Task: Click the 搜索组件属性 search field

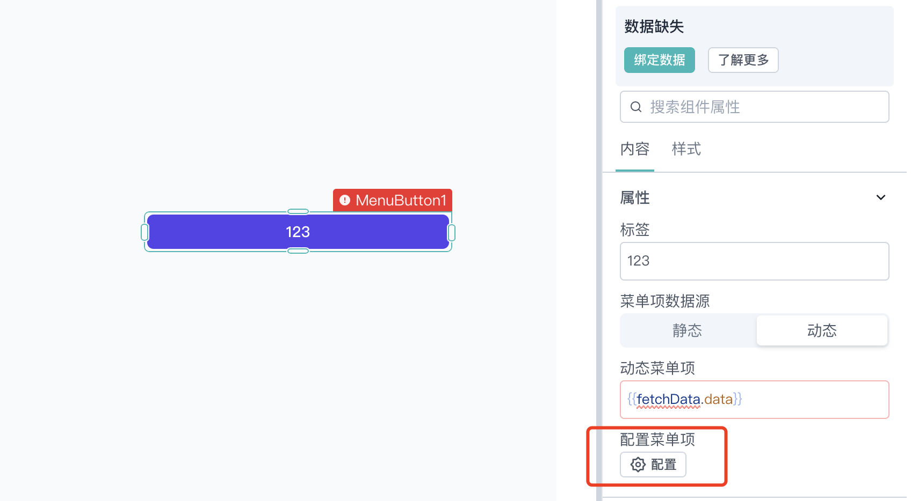Action: pyautogui.click(x=755, y=107)
